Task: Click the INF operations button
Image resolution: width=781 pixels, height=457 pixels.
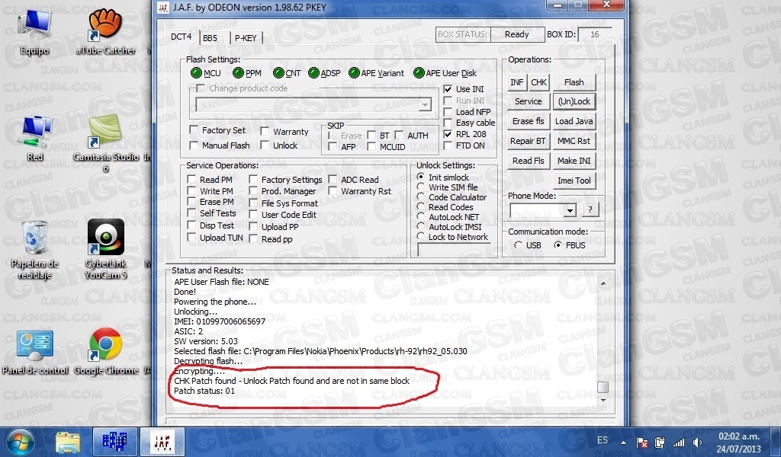Action: [517, 82]
